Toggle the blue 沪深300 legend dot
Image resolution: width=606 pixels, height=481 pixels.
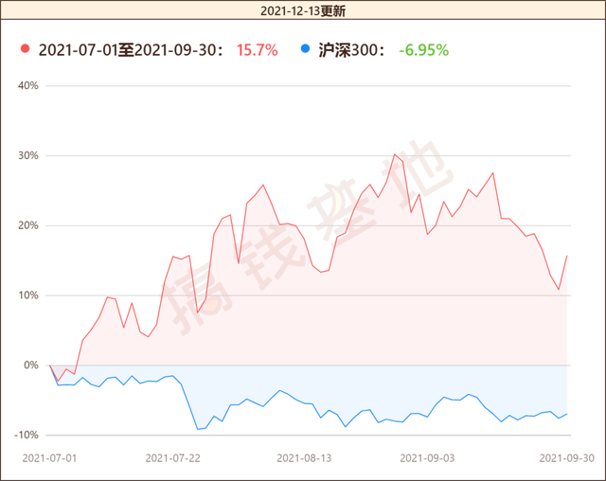(305, 48)
